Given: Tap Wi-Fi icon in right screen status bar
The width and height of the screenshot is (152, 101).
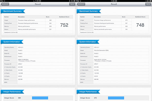Looking at the screenshot, I should pos(81,1).
